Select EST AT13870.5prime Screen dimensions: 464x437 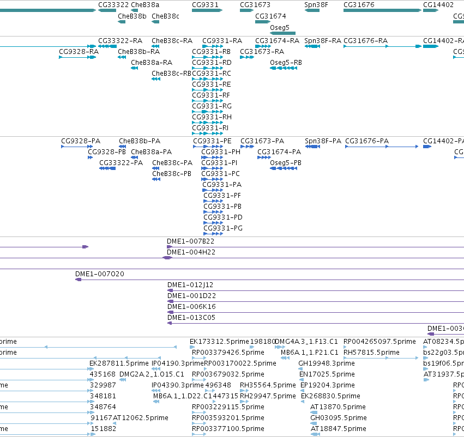(314, 413)
